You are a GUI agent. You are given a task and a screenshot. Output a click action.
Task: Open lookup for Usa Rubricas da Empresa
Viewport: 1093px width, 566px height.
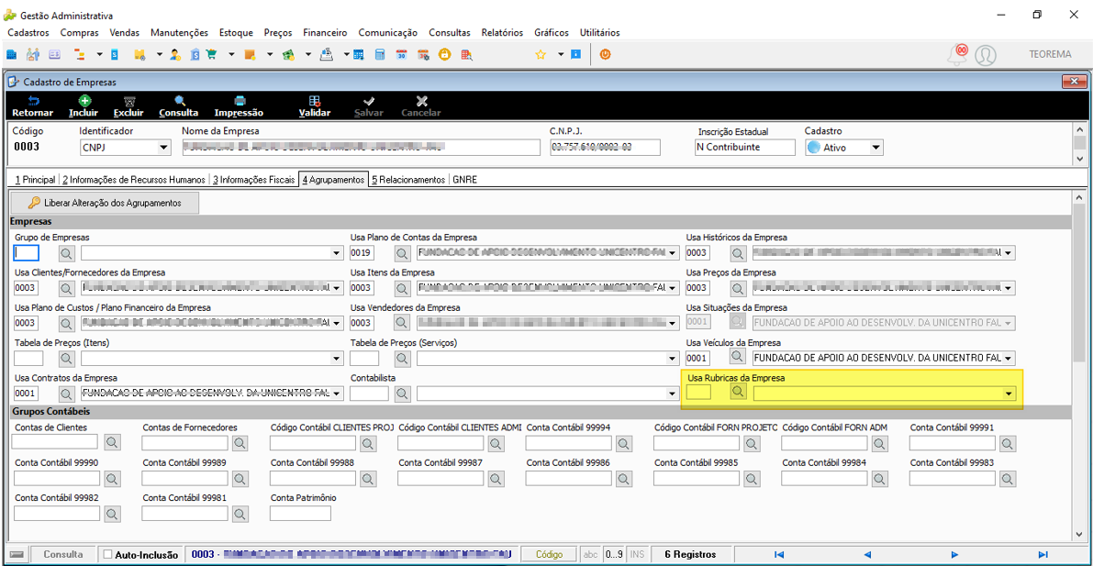point(737,393)
